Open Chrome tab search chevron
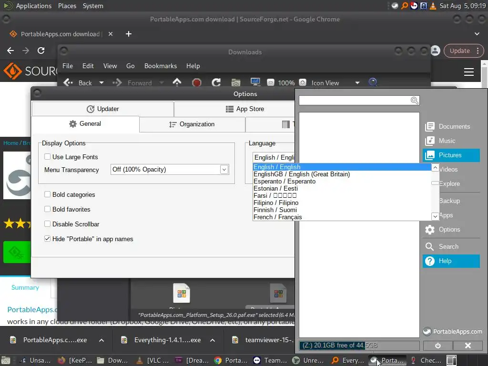Screen dimensions: 488x366 (477, 34)
